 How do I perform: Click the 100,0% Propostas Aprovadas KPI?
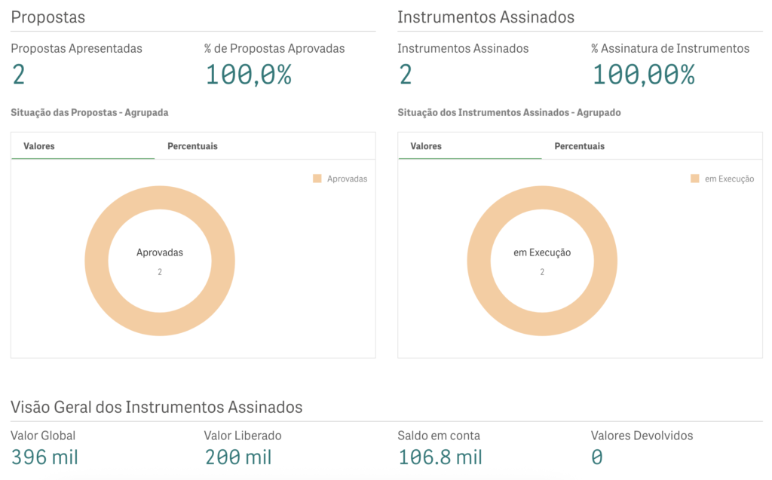click(x=248, y=75)
